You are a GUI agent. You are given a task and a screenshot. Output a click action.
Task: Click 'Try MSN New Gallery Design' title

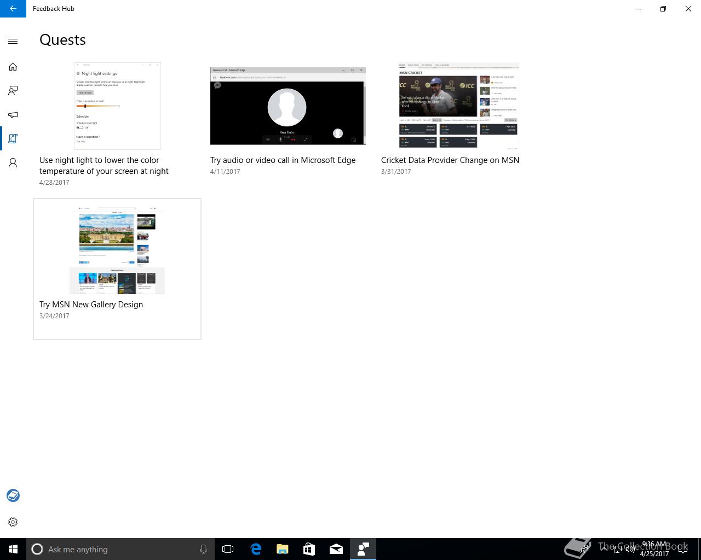(x=91, y=305)
